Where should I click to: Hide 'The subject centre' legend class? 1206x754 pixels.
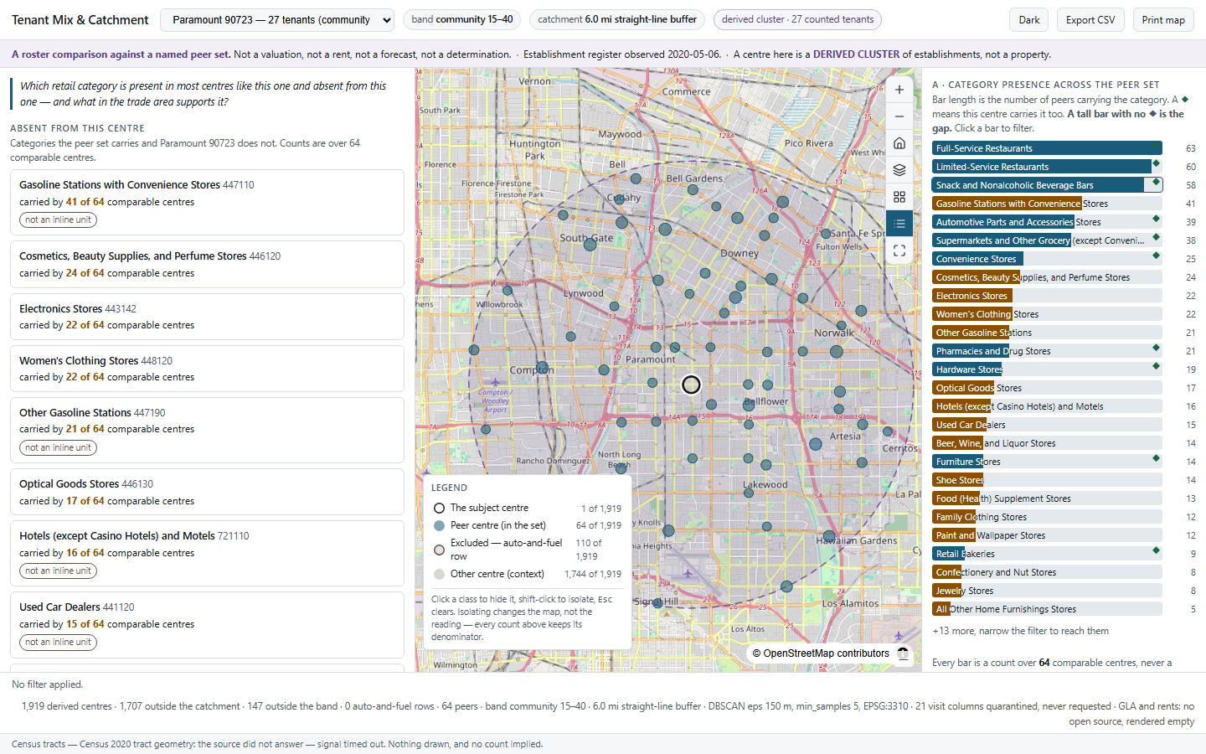point(527,509)
